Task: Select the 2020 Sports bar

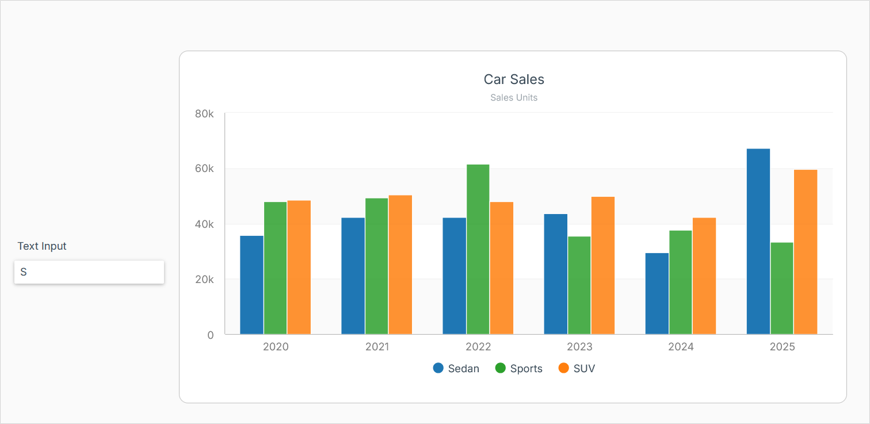Action: [x=275, y=268]
